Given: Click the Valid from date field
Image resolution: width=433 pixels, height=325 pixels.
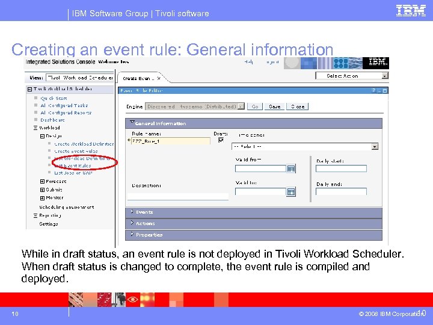Looking at the screenshot, I should [x=260, y=169].
